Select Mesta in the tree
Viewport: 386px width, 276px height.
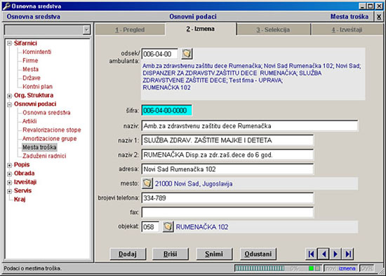click(30, 69)
